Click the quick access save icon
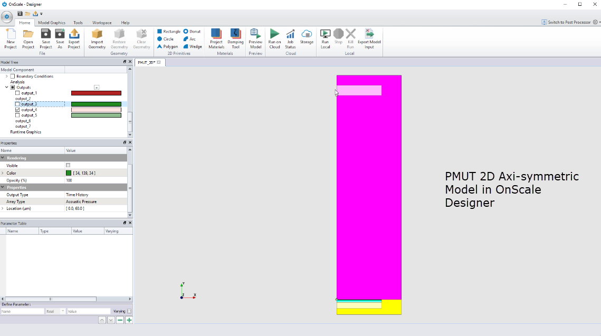Screen dimensions: 601x336 pos(20,14)
